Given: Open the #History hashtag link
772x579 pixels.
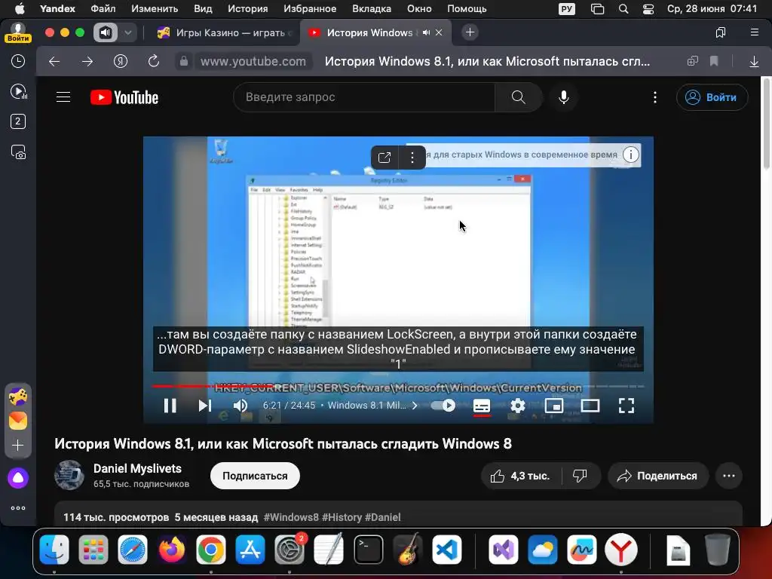Looking at the screenshot, I should coord(342,517).
